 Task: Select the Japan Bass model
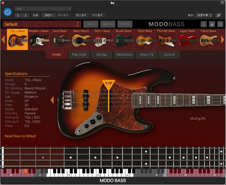coord(187,39)
